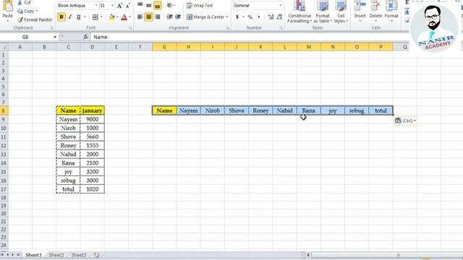
Task: Select cell containing january
Action: pyautogui.click(x=92, y=110)
